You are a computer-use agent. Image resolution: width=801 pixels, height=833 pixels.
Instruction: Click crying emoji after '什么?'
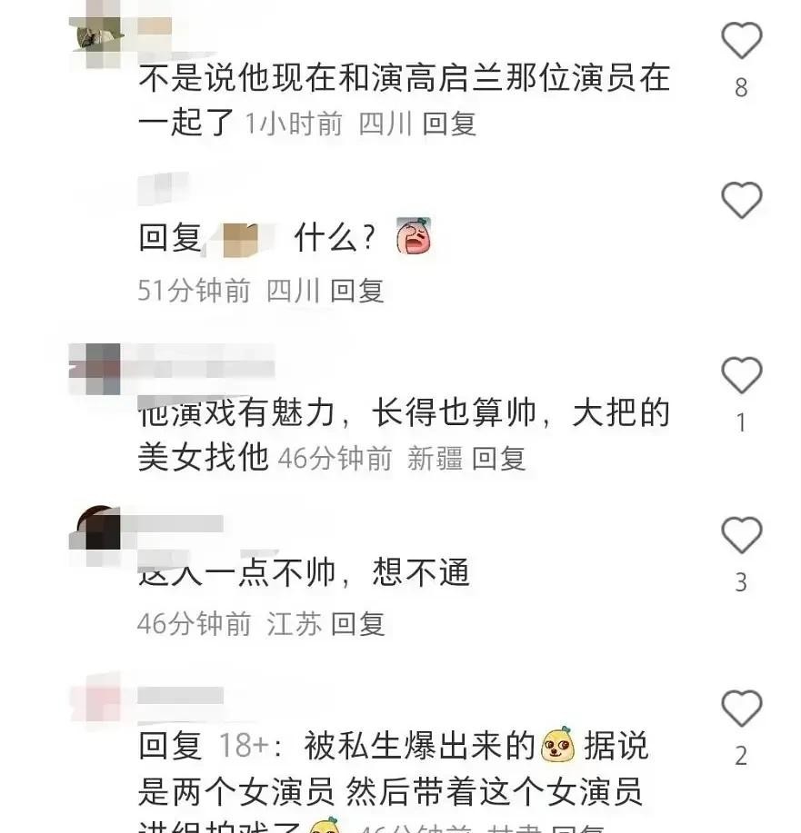click(x=414, y=236)
